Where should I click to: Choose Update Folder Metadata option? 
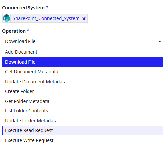pos(83,121)
